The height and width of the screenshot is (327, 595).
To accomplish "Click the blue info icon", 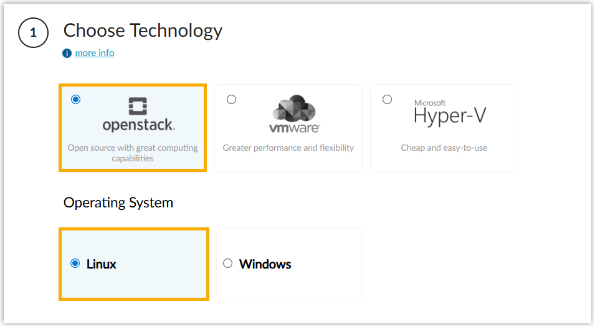I will pos(67,54).
